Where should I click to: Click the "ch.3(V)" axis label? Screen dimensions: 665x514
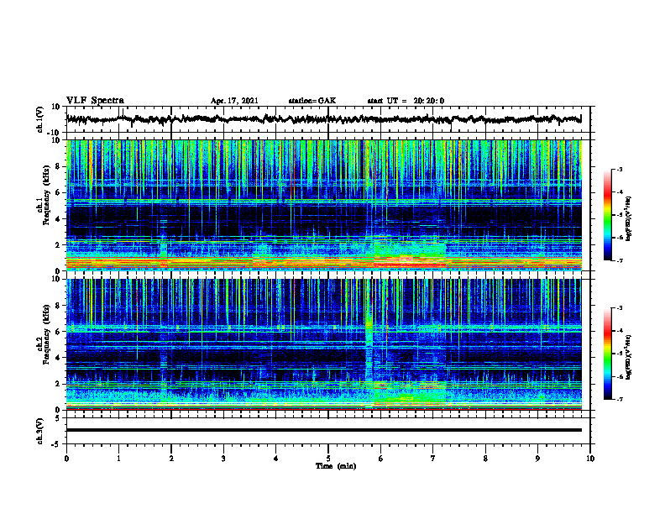[x=40, y=431]
